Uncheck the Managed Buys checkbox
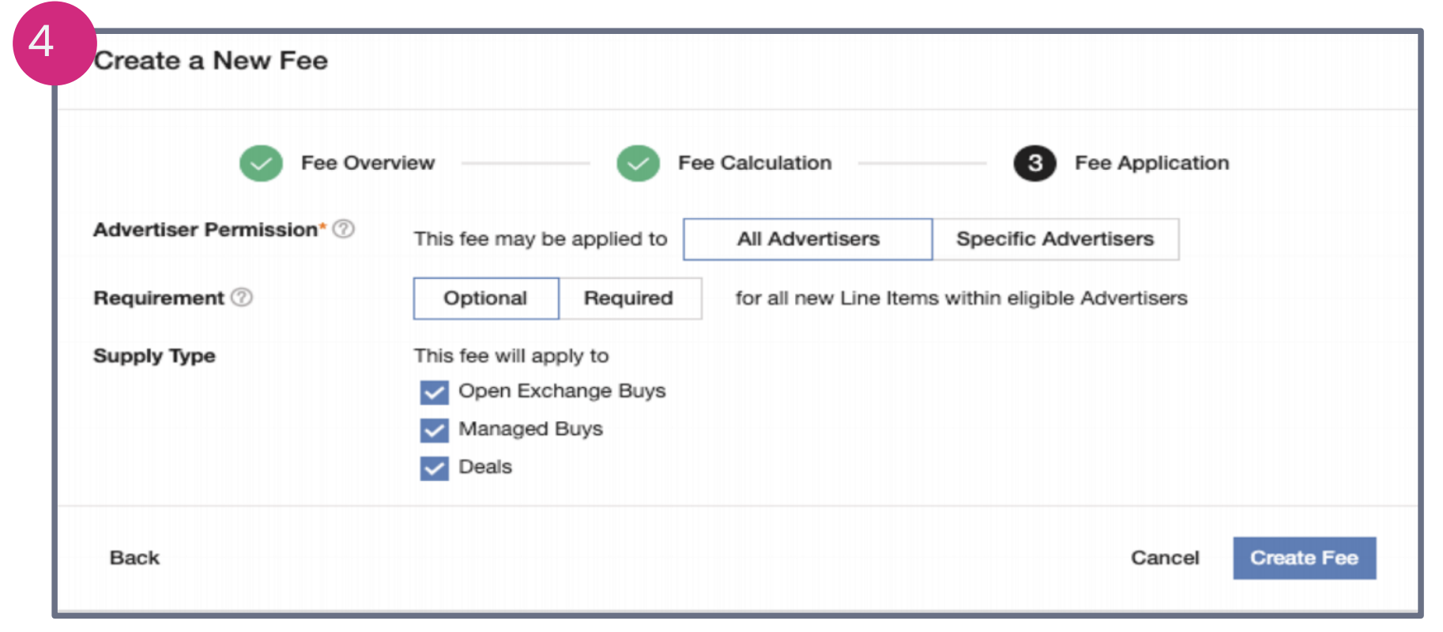 pyautogui.click(x=434, y=430)
